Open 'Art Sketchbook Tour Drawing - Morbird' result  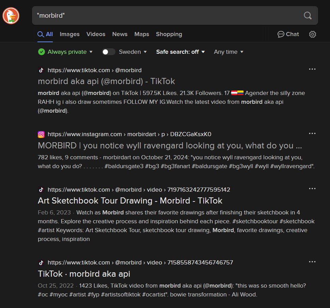pyautogui.click(x=130, y=201)
